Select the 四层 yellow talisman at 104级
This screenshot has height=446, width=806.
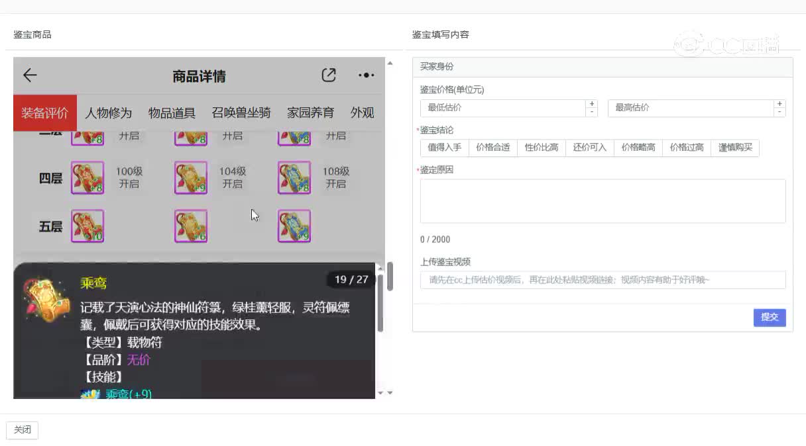tap(191, 177)
